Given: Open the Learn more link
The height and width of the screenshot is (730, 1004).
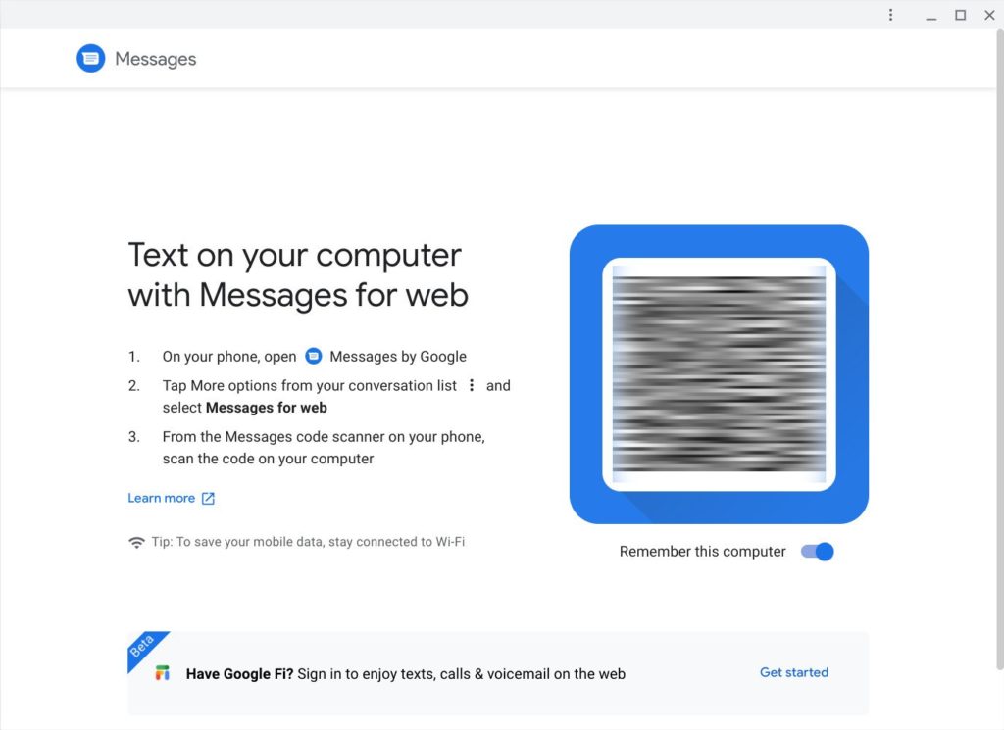Looking at the screenshot, I should [162, 498].
